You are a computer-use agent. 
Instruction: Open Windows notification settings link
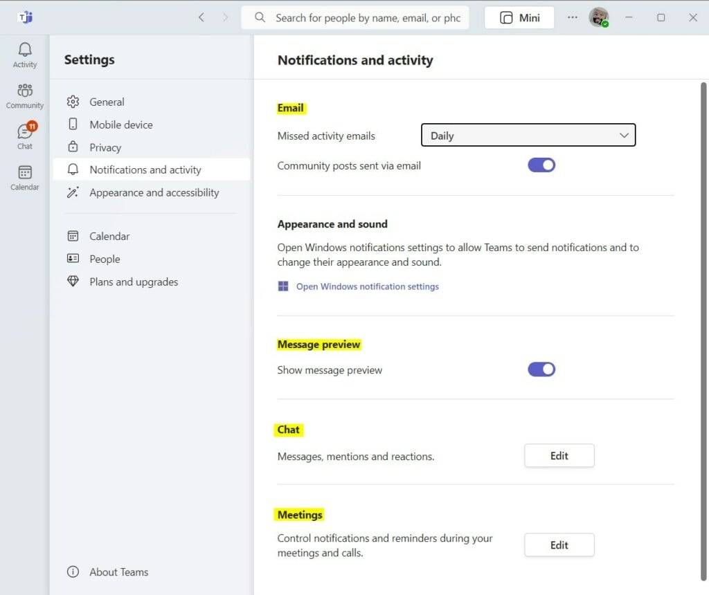367,286
